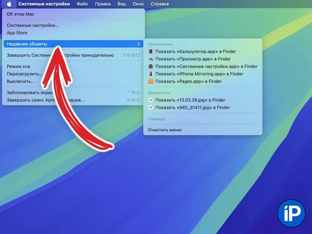Open the «Файл» menu
Screen dimensions: 312x234
point(82,4)
